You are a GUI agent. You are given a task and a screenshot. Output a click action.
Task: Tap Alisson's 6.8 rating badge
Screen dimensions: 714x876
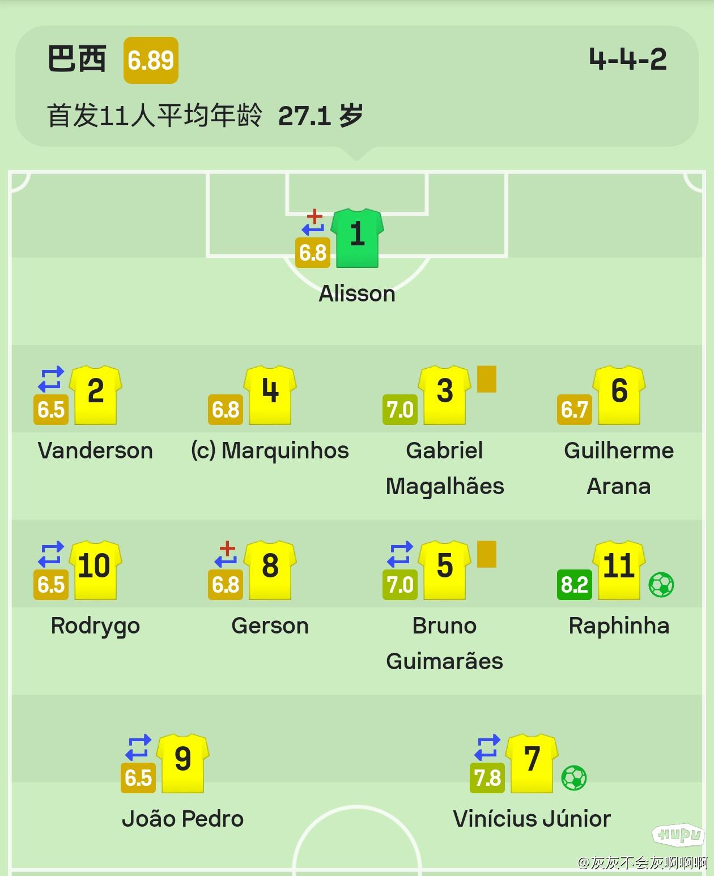pyautogui.click(x=313, y=253)
